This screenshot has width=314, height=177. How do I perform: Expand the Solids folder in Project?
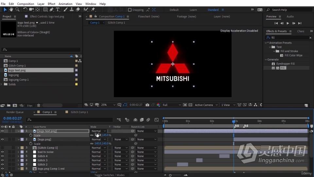(2, 84)
